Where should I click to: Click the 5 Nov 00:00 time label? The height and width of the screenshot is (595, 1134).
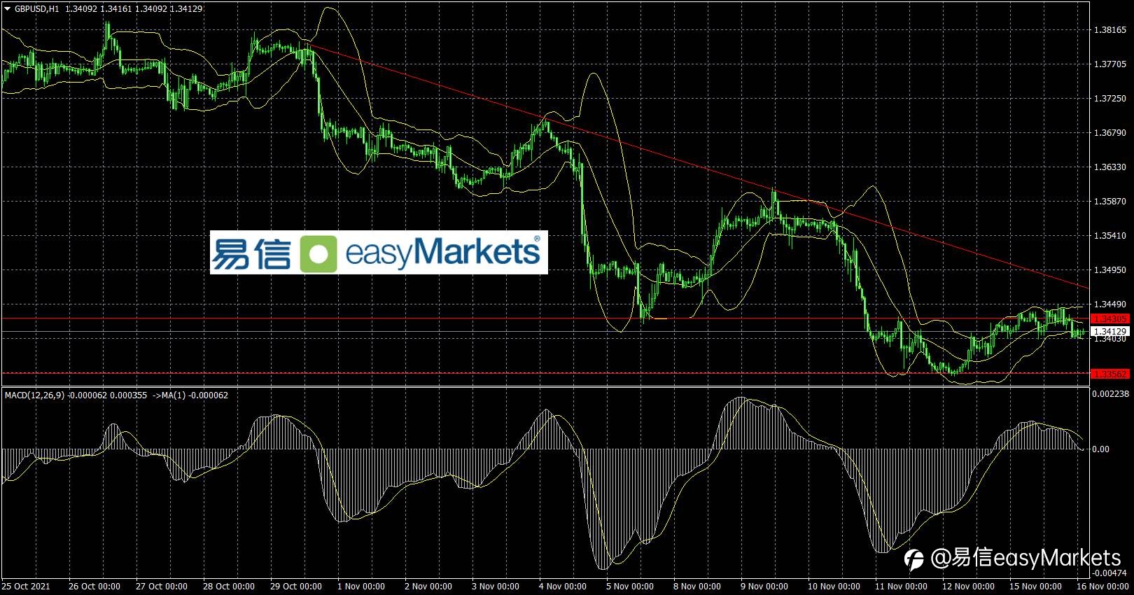click(x=630, y=587)
